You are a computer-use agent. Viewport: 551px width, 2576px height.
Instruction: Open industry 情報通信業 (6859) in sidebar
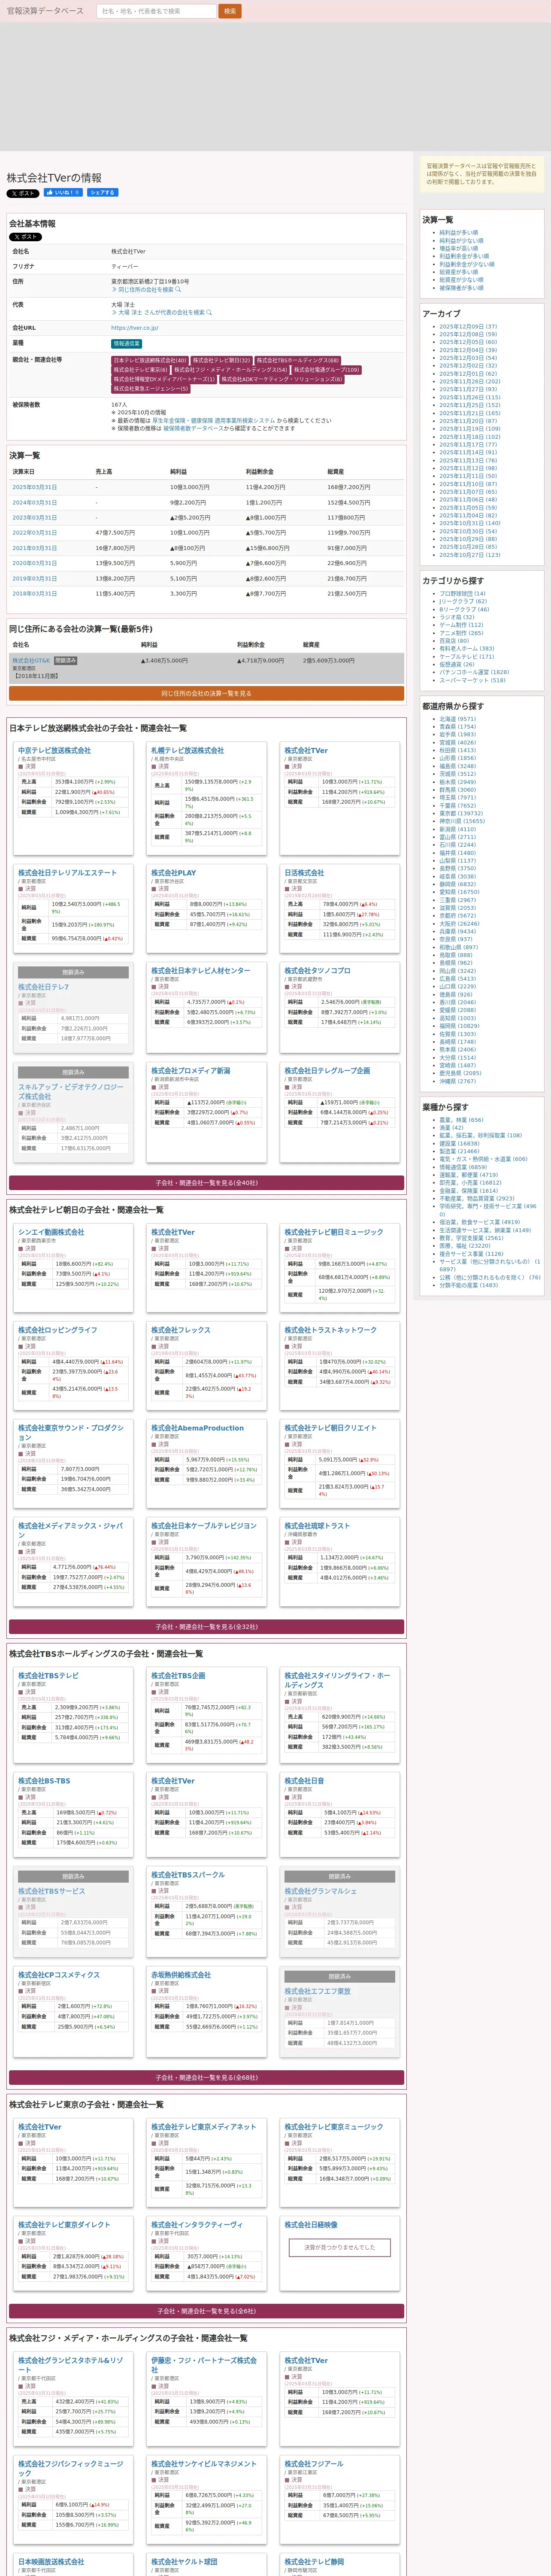click(463, 1167)
